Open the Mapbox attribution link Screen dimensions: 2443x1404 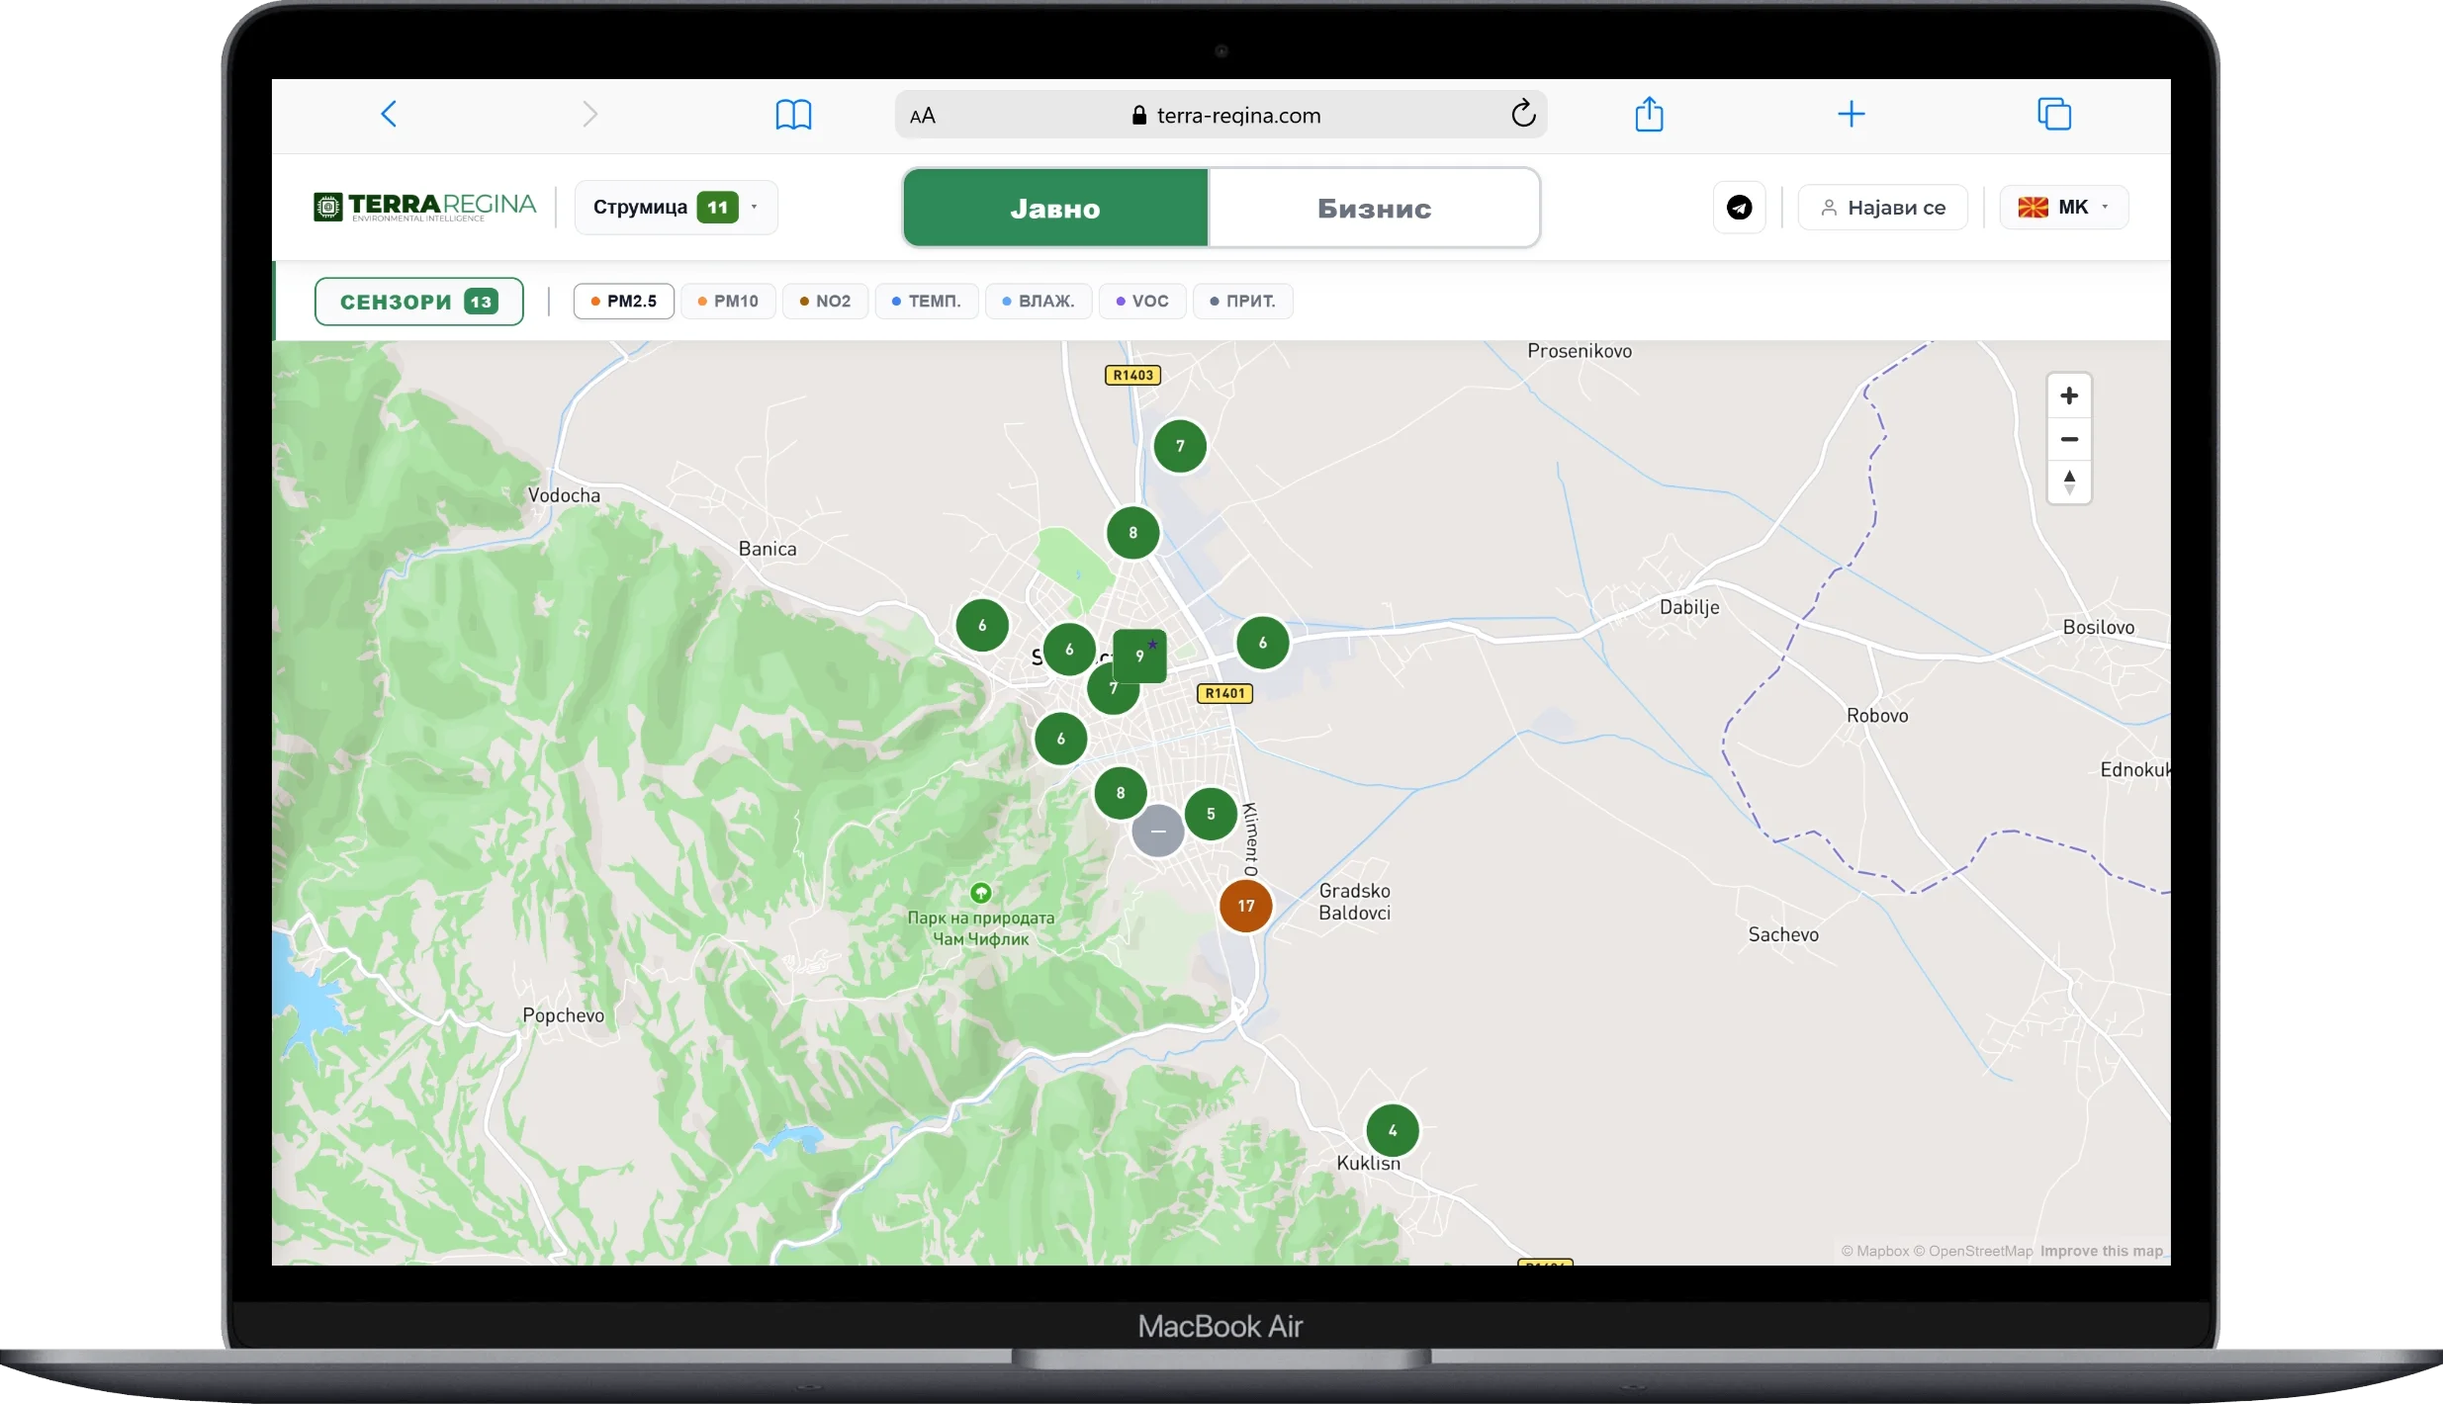tap(1875, 1251)
